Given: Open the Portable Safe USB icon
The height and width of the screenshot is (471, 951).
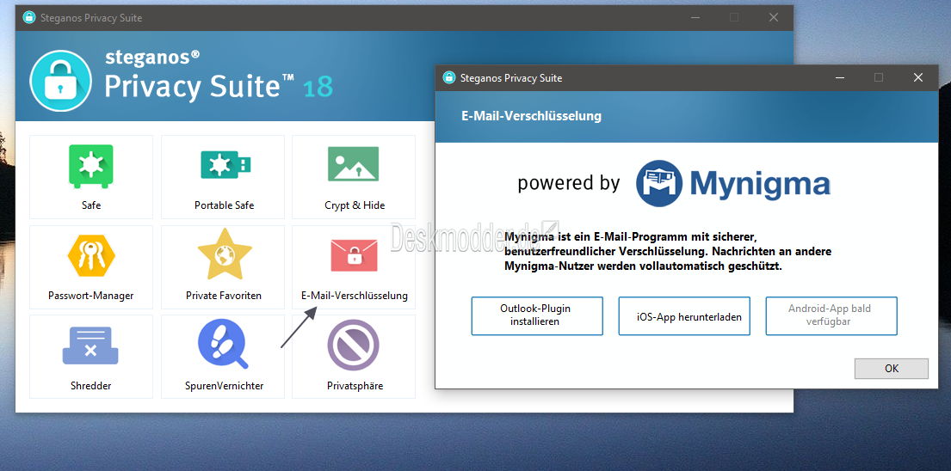Looking at the screenshot, I should pyautogui.click(x=225, y=164).
